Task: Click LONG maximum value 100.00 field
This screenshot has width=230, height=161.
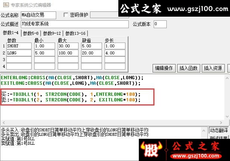Action: (68, 53)
